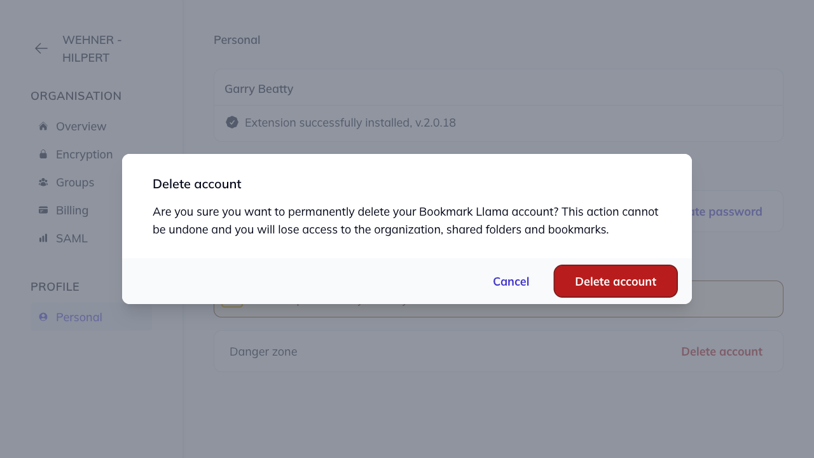814x458 pixels.
Task: Click the Garry Beatty name field
Action: click(258, 88)
